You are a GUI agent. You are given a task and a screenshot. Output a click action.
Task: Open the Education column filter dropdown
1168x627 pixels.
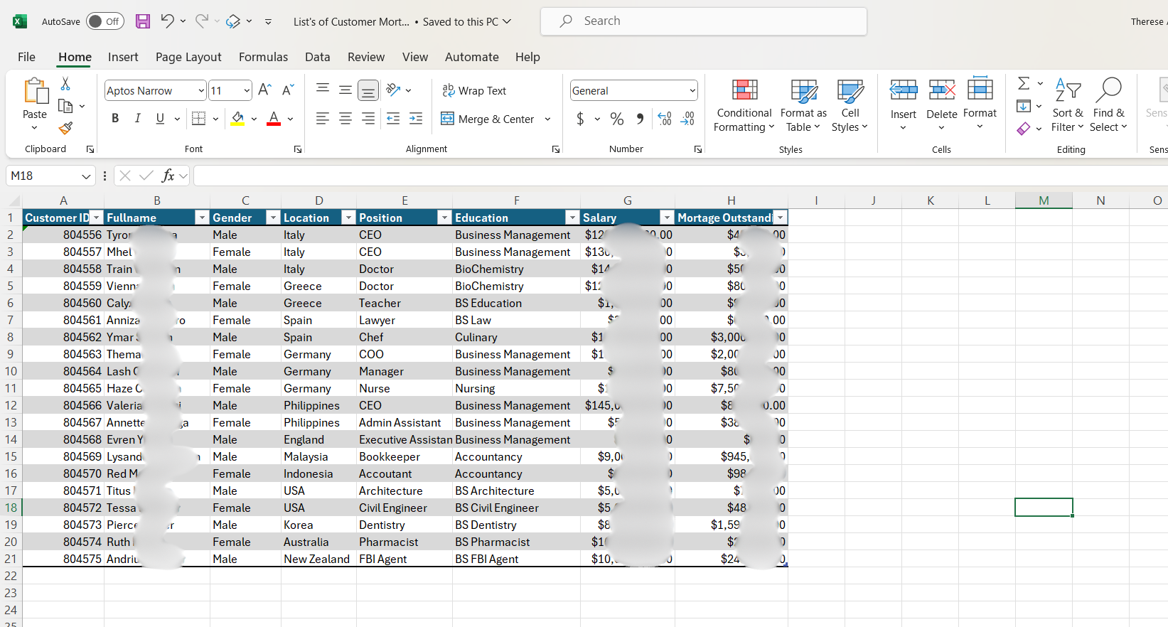pos(572,218)
